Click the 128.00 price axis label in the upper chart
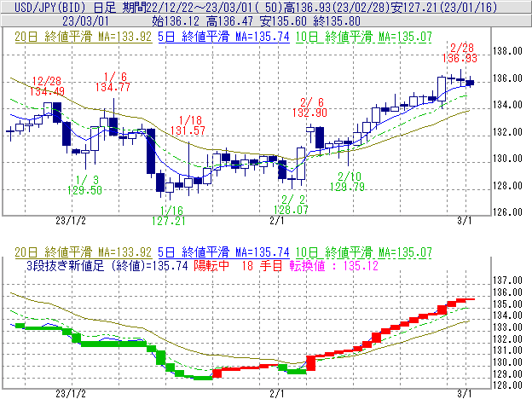This screenshot has width=532, height=405. pos(507,186)
